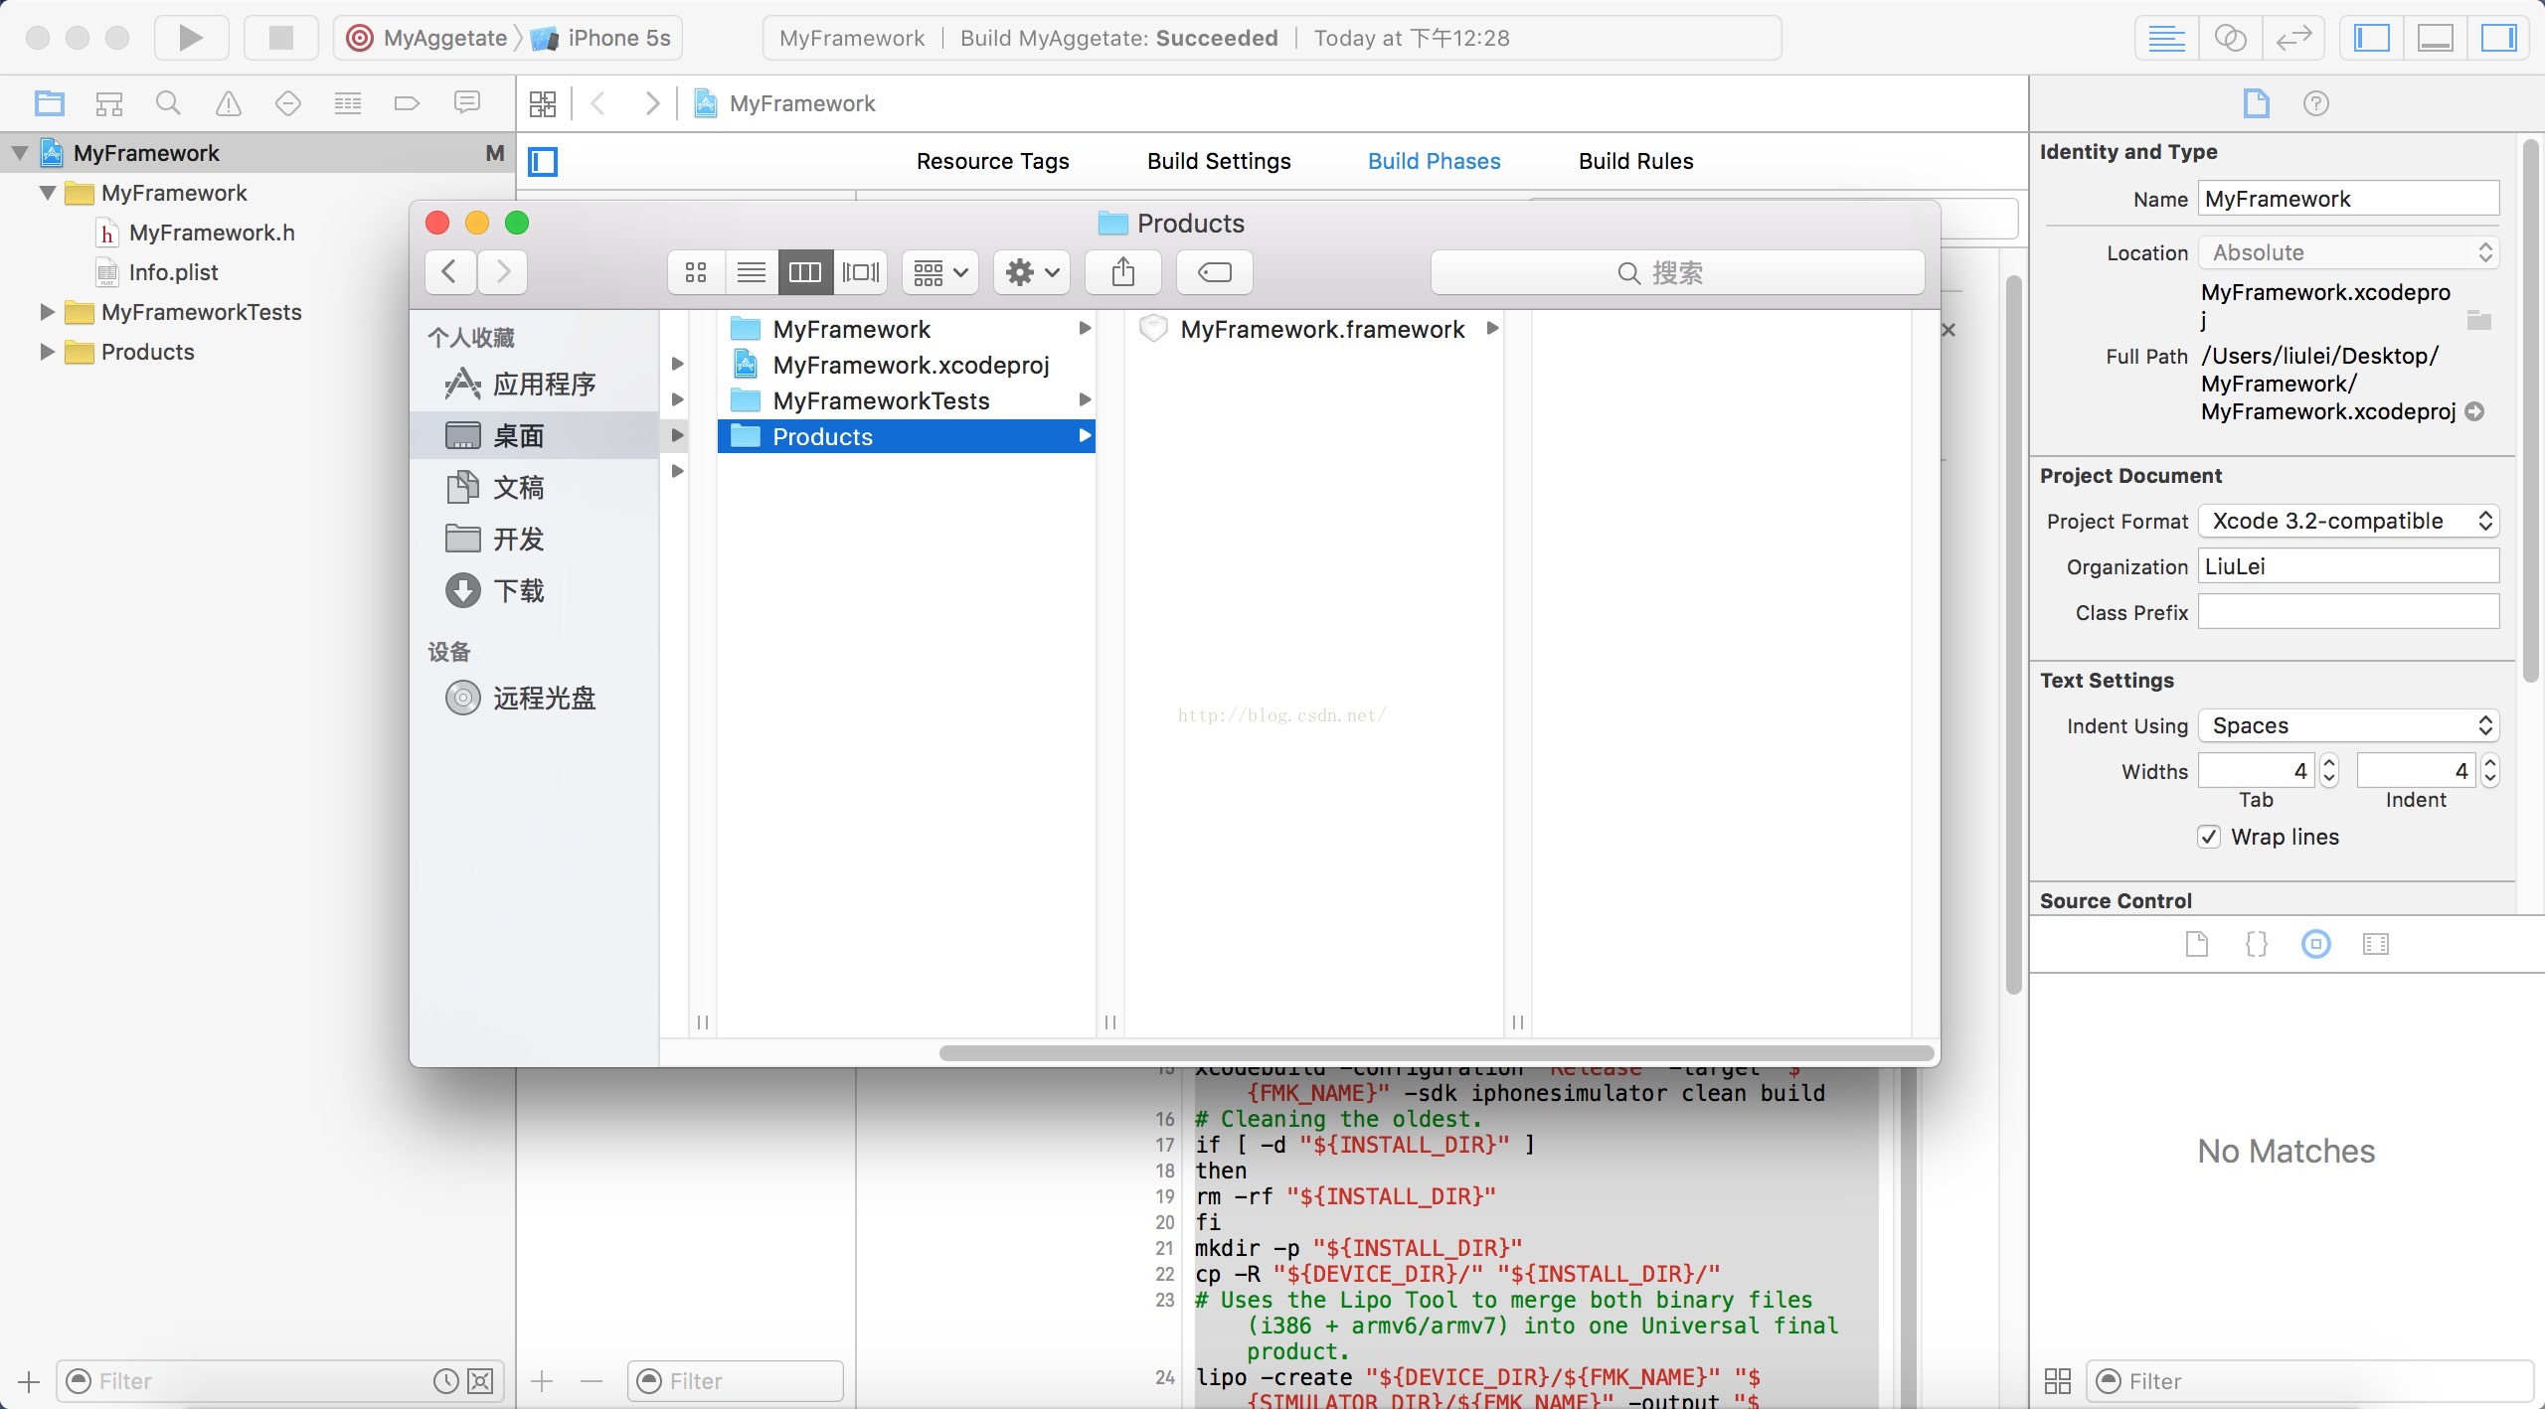Viewport: 2545px width, 1409px height.
Task: Switch Finder to icon view
Action: coord(696,271)
